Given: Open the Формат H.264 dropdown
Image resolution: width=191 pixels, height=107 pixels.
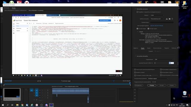Looking at the screenshot, I should (157, 15).
